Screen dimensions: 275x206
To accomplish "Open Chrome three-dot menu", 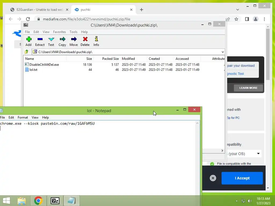I will point(265,19).
